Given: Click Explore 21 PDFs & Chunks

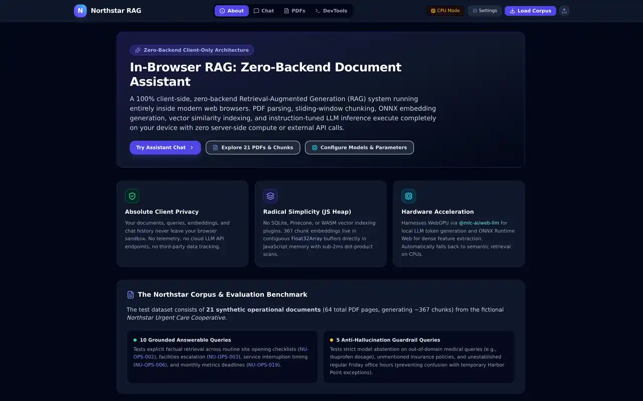Looking at the screenshot, I should [x=253, y=147].
